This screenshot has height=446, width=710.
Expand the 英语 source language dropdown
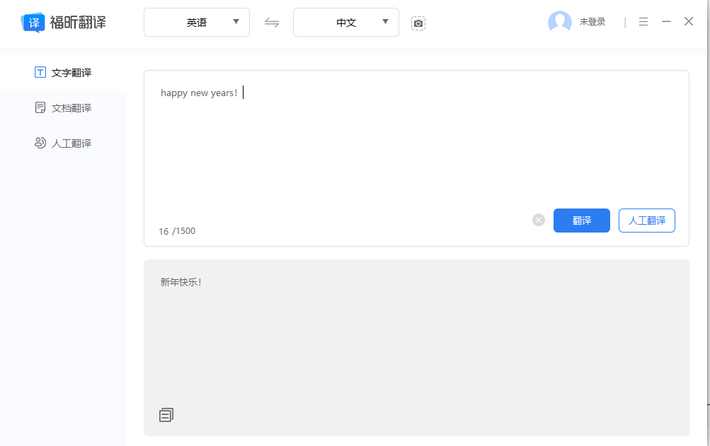(x=197, y=23)
